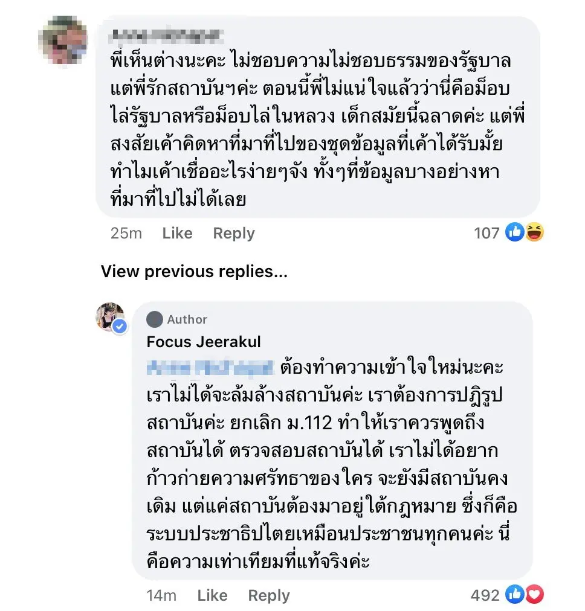This screenshot has height=611, width=585.
Task: Click the gray Author badge icon
Action: [x=155, y=319]
